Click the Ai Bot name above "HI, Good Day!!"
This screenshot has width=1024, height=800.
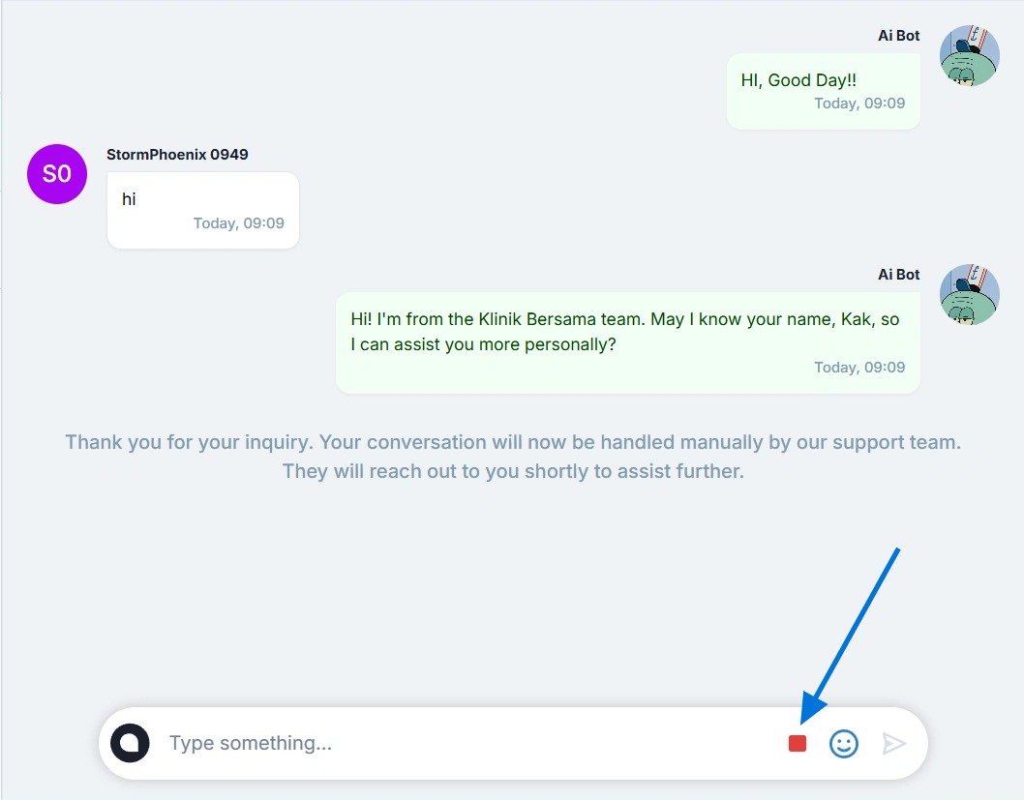[x=898, y=36]
